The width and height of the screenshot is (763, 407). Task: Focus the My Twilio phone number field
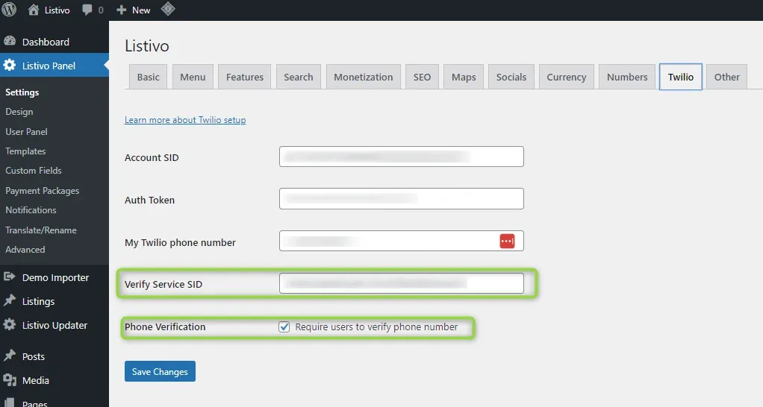402,241
